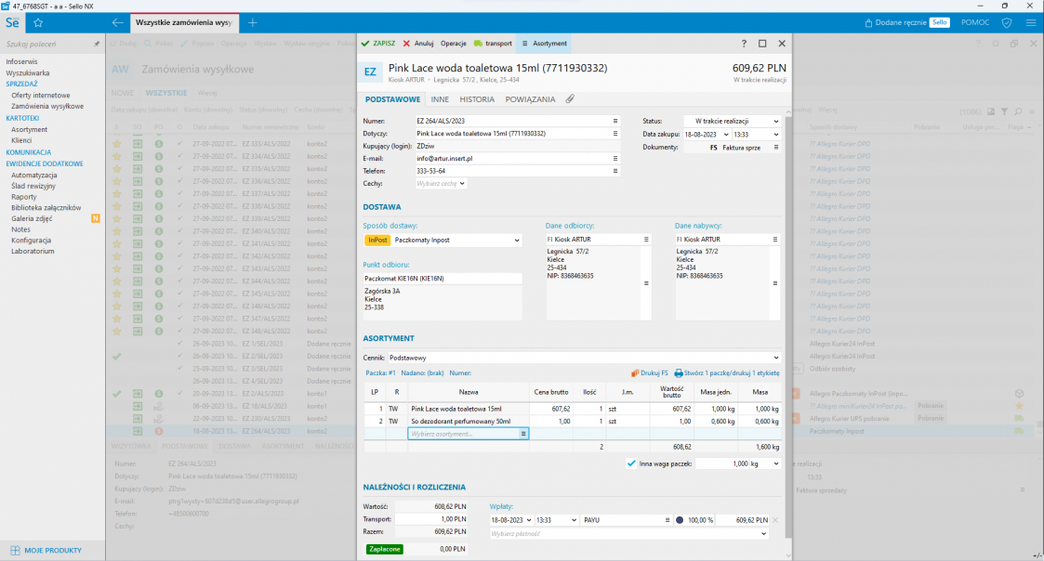The height and width of the screenshot is (561, 1044).
Task: Expand the Cennik Podstawowy dropdown
Action: point(775,357)
